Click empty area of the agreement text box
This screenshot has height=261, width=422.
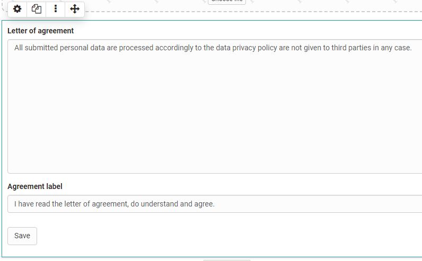[215, 113]
